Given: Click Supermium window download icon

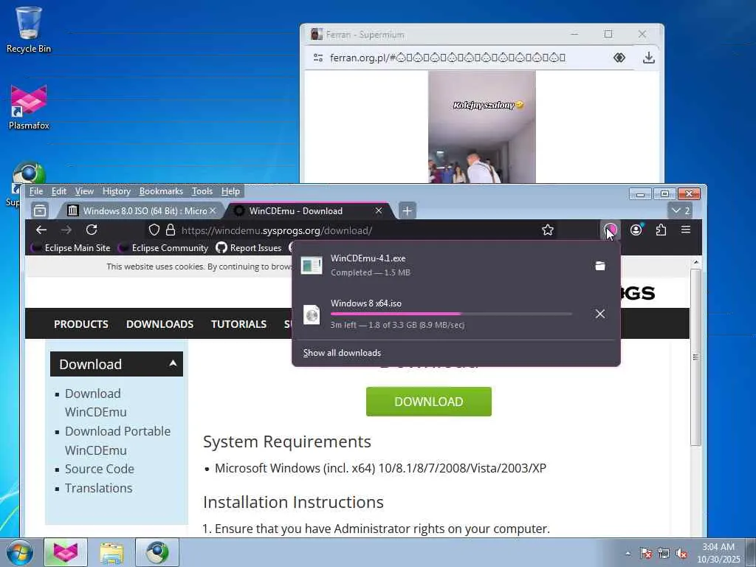Looking at the screenshot, I should [649, 58].
